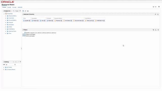Collapse the Samplerep subject area node
Screen dimensions: 162x91
(4, 14)
